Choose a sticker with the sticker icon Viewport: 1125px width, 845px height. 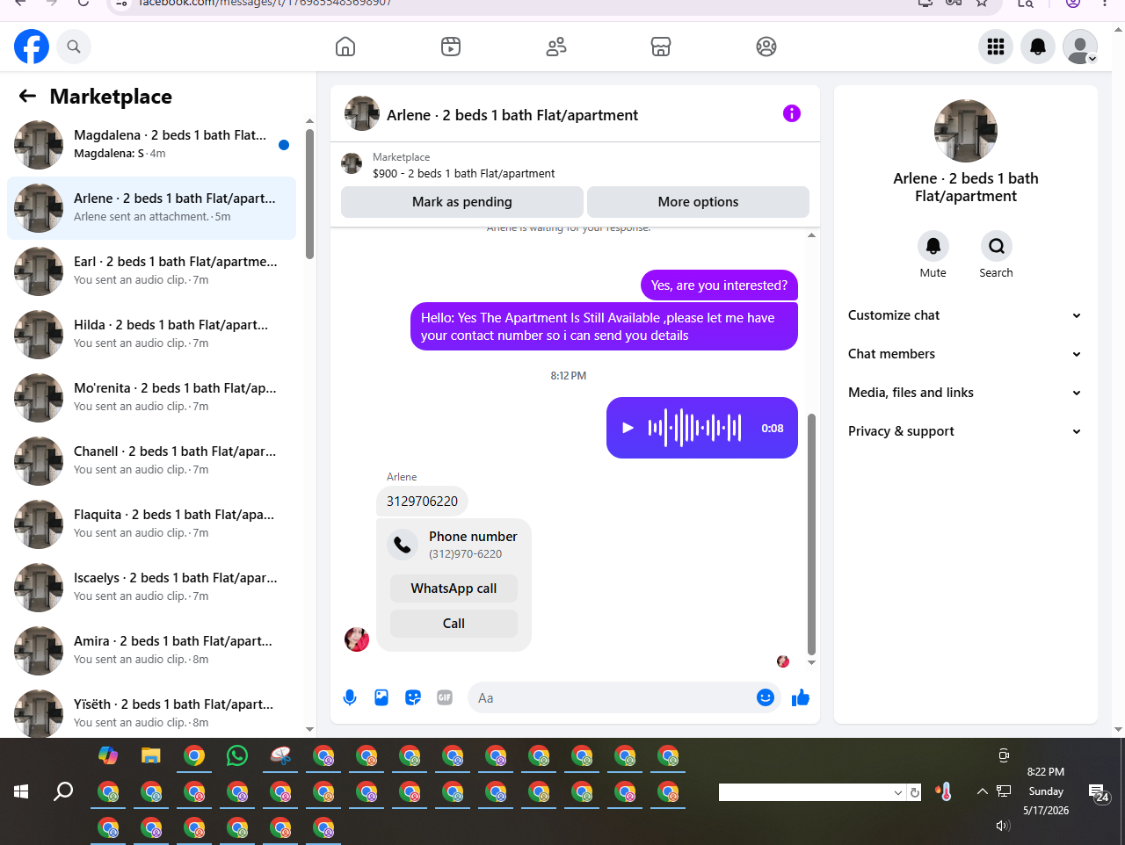coord(413,697)
